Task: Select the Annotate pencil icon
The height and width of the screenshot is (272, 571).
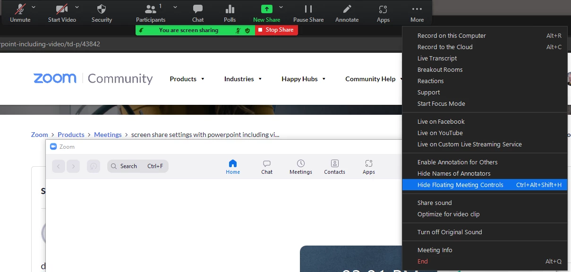Action: (347, 9)
